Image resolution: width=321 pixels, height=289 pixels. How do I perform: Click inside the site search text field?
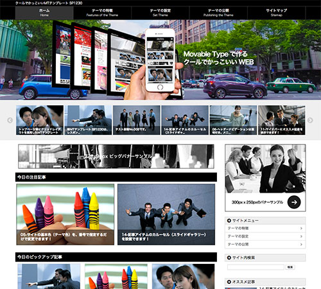tap(256, 267)
